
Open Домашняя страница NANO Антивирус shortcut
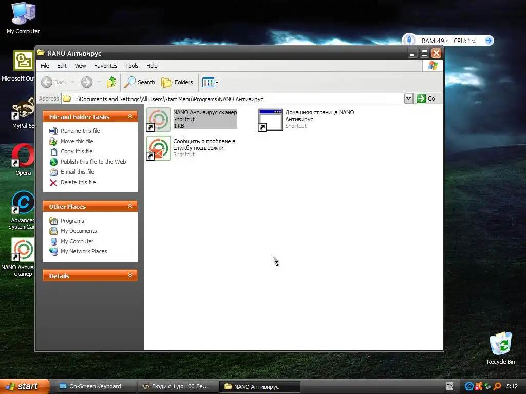[306, 119]
